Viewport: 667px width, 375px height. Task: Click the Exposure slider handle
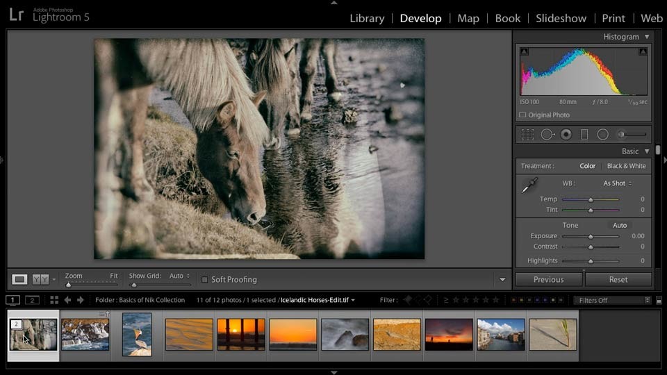coord(591,236)
